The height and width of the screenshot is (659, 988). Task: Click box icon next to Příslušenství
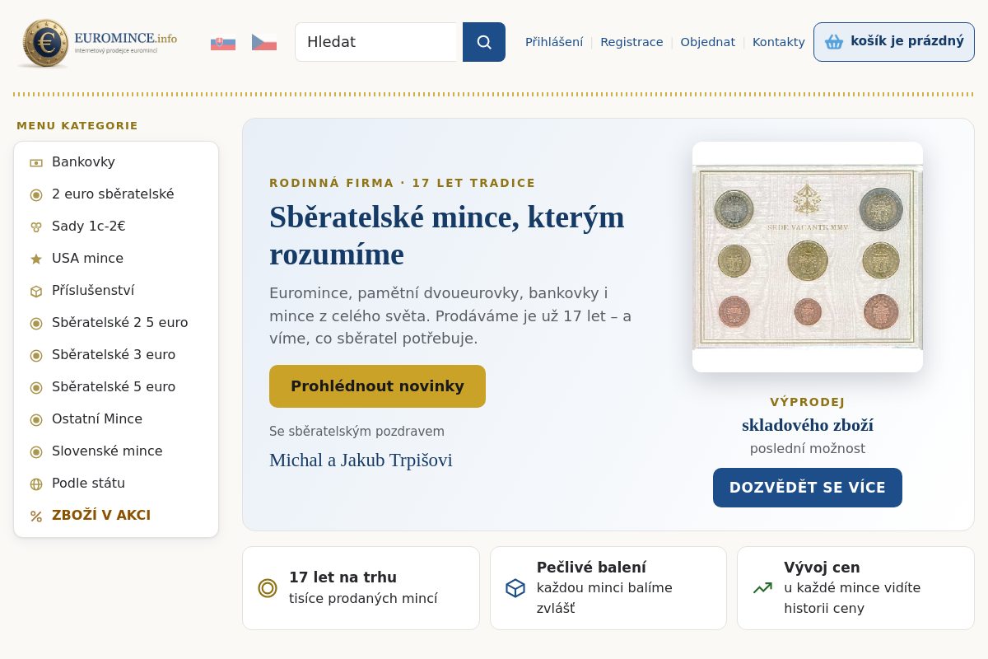(x=36, y=291)
